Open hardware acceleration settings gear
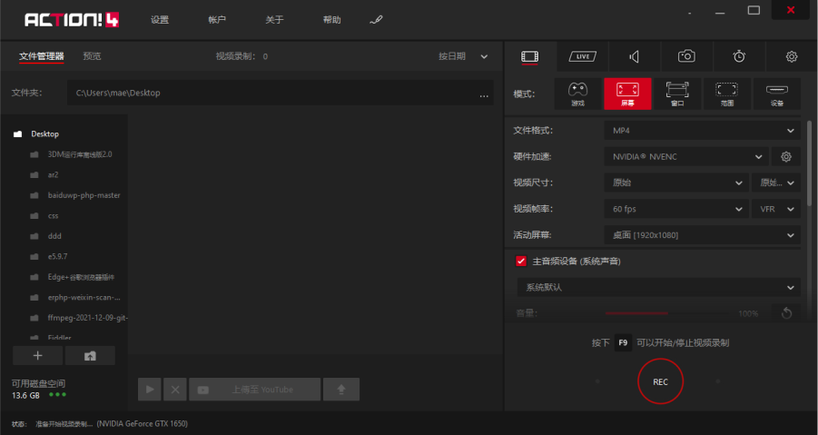This screenshot has height=435, width=818. [x=787, y=156]
